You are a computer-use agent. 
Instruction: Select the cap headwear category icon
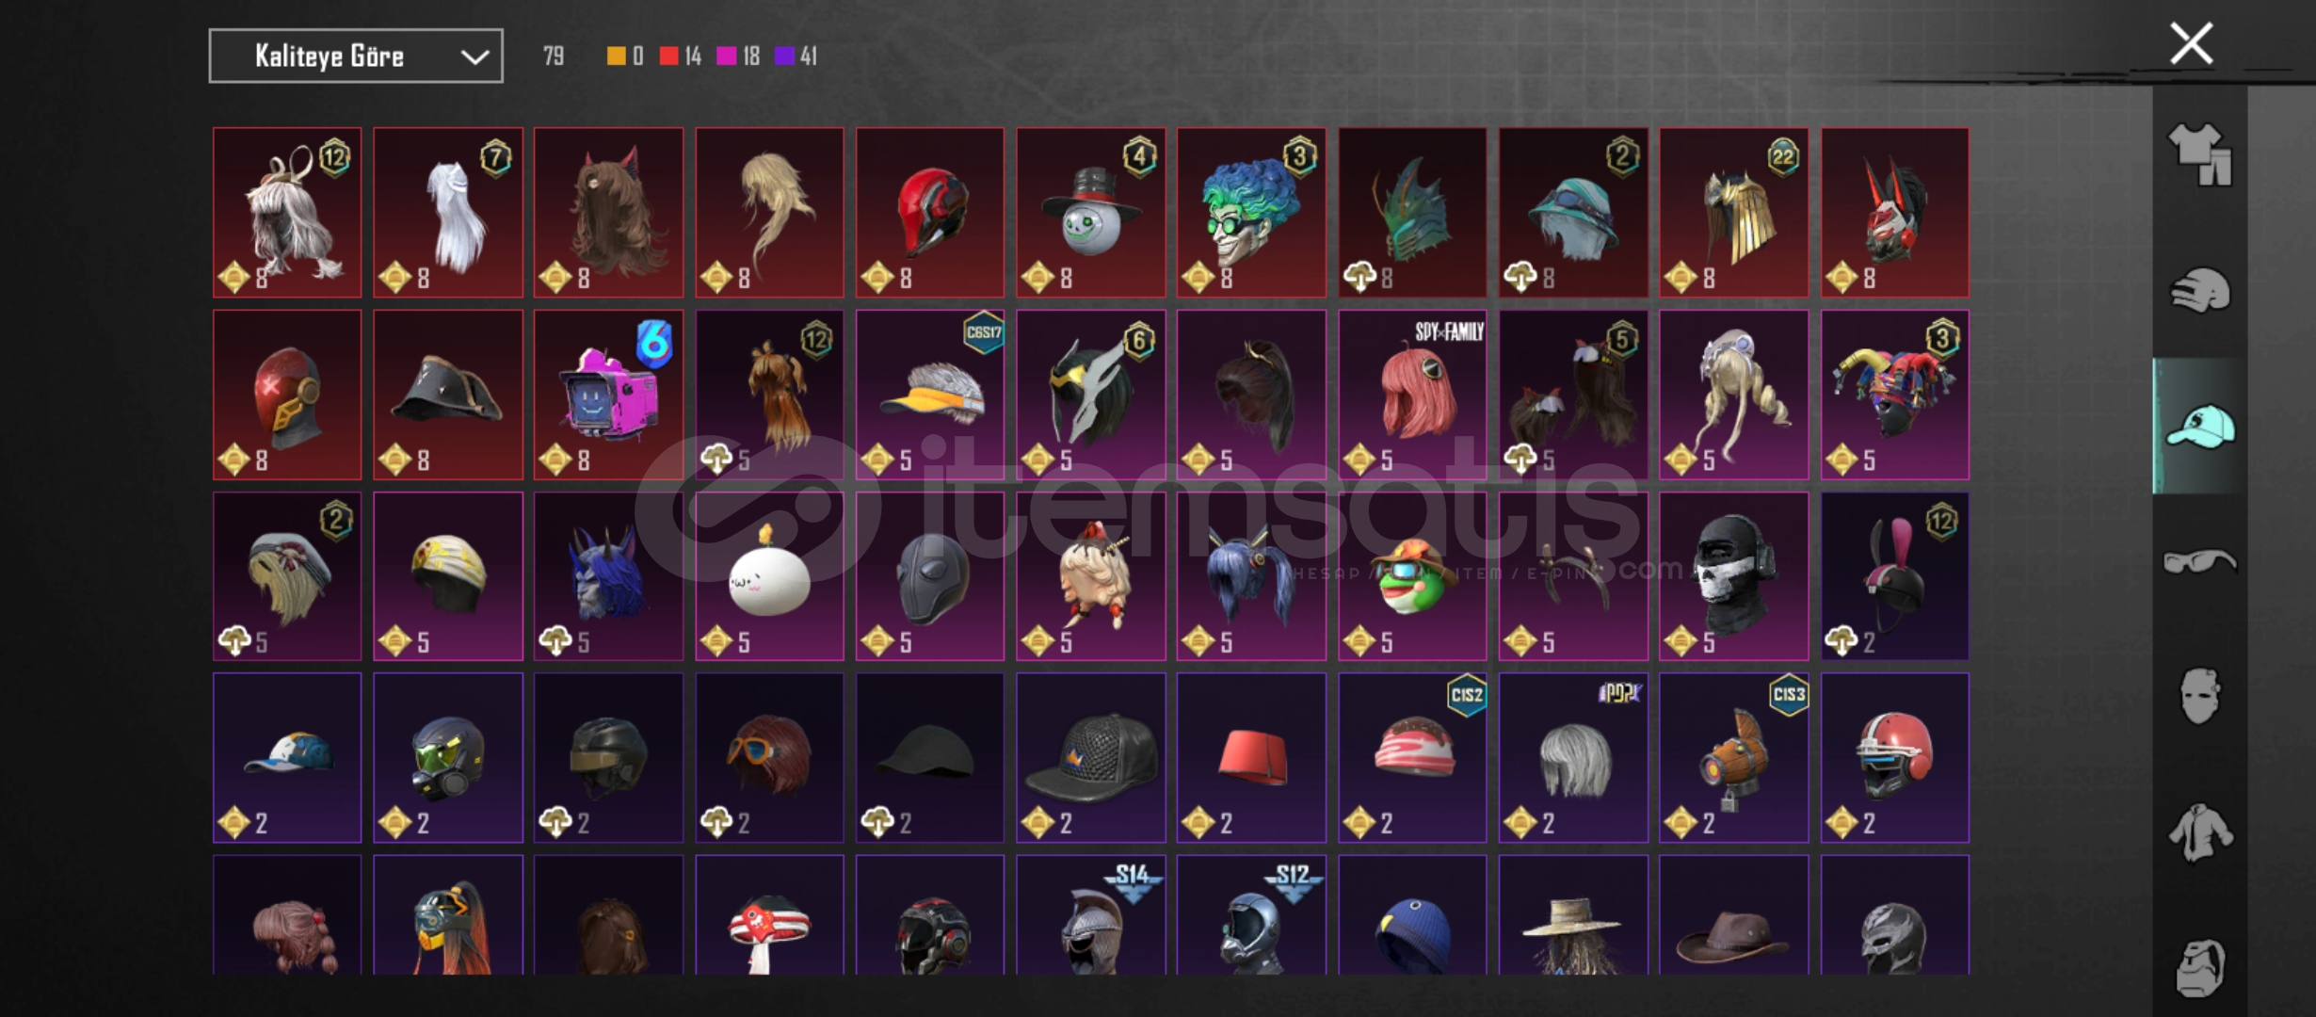click(x=2200, y=427)
